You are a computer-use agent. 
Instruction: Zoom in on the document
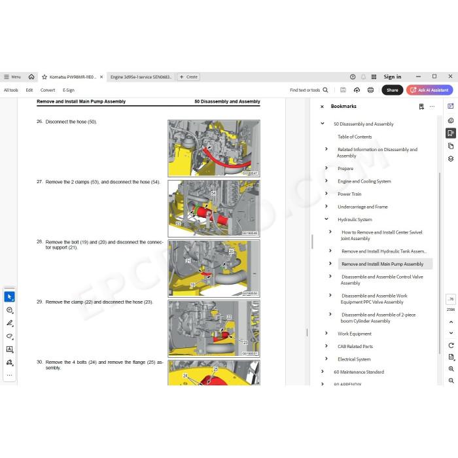click(x=451, y=369)
